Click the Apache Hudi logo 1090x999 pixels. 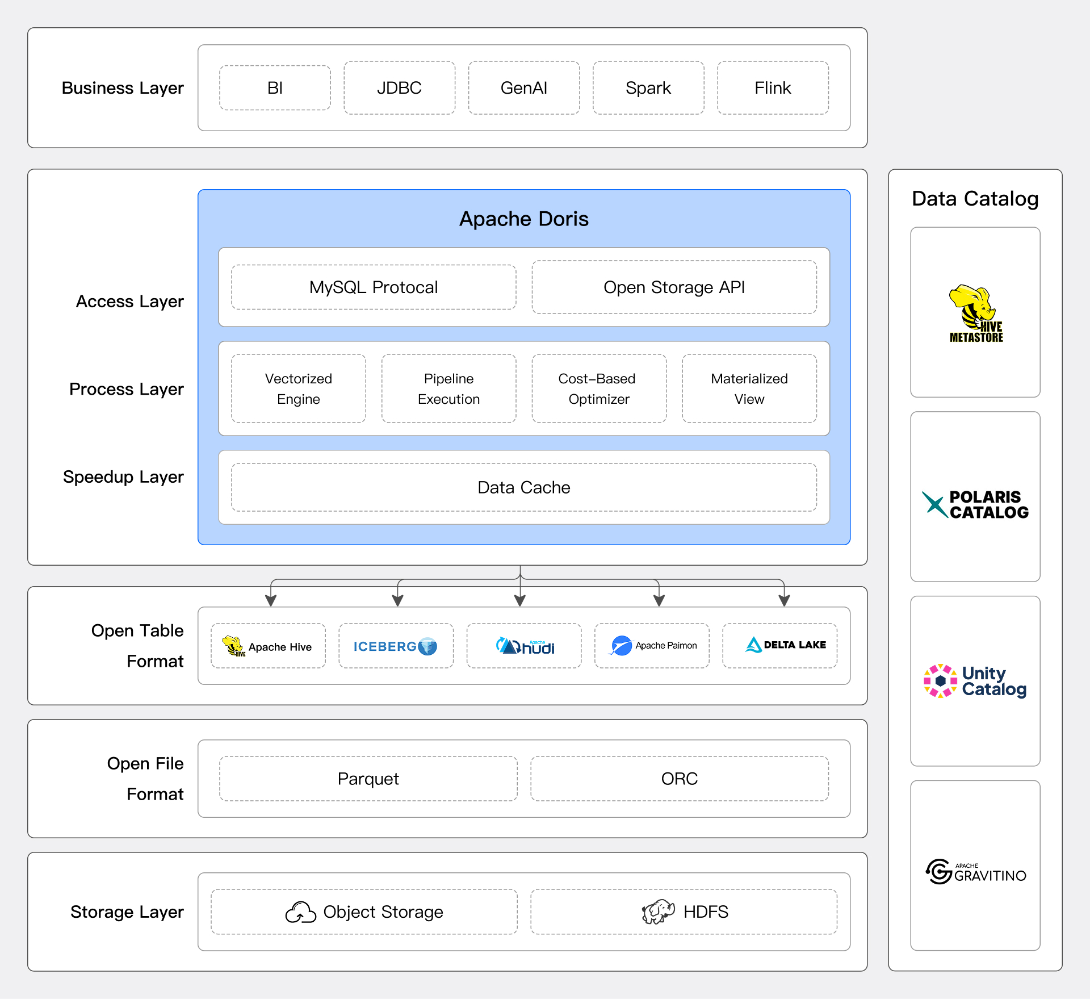tap(524, 646)
